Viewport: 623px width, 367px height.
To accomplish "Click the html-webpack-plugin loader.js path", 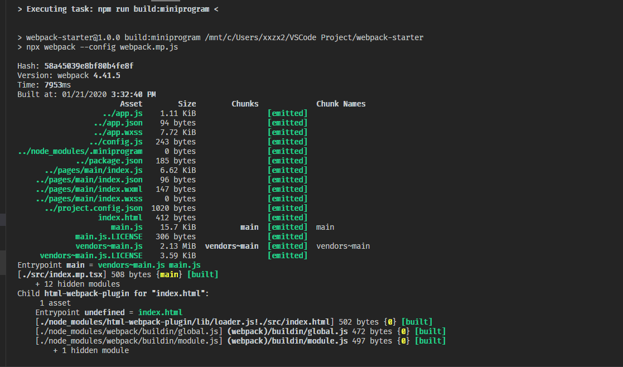I will tap(185, 322).
